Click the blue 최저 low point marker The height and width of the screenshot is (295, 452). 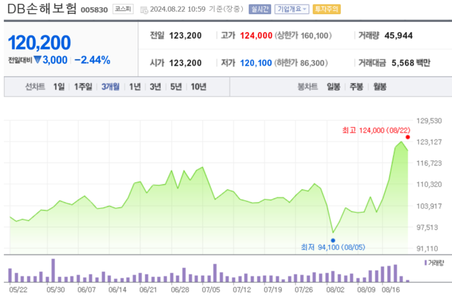[333, 240]
